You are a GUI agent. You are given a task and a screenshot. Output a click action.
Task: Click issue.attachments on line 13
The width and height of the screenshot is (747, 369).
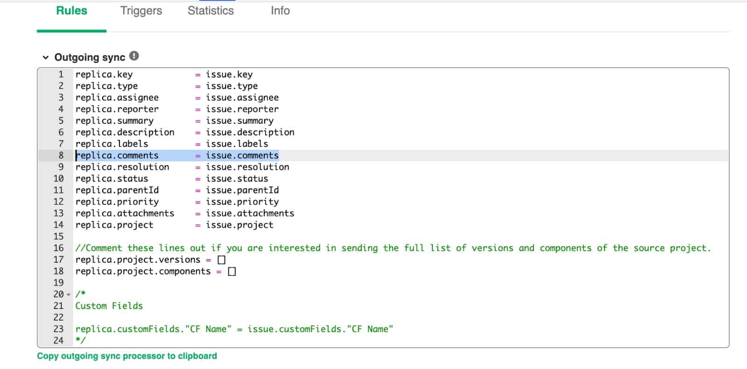[x=250, y=213]
